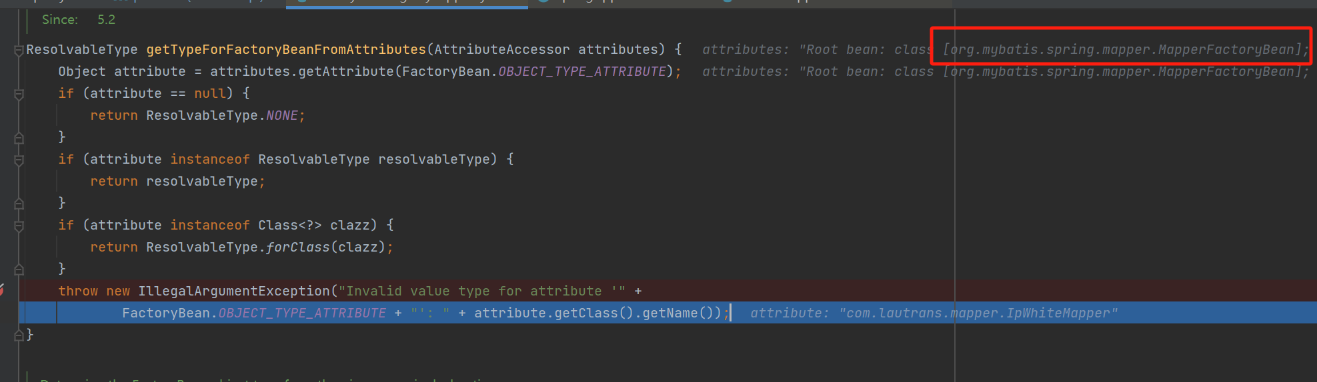This screenshot has height=382, width=1317.
Task: Collapse the 'attribute == null' if block
Action: (x=19, y=95)
